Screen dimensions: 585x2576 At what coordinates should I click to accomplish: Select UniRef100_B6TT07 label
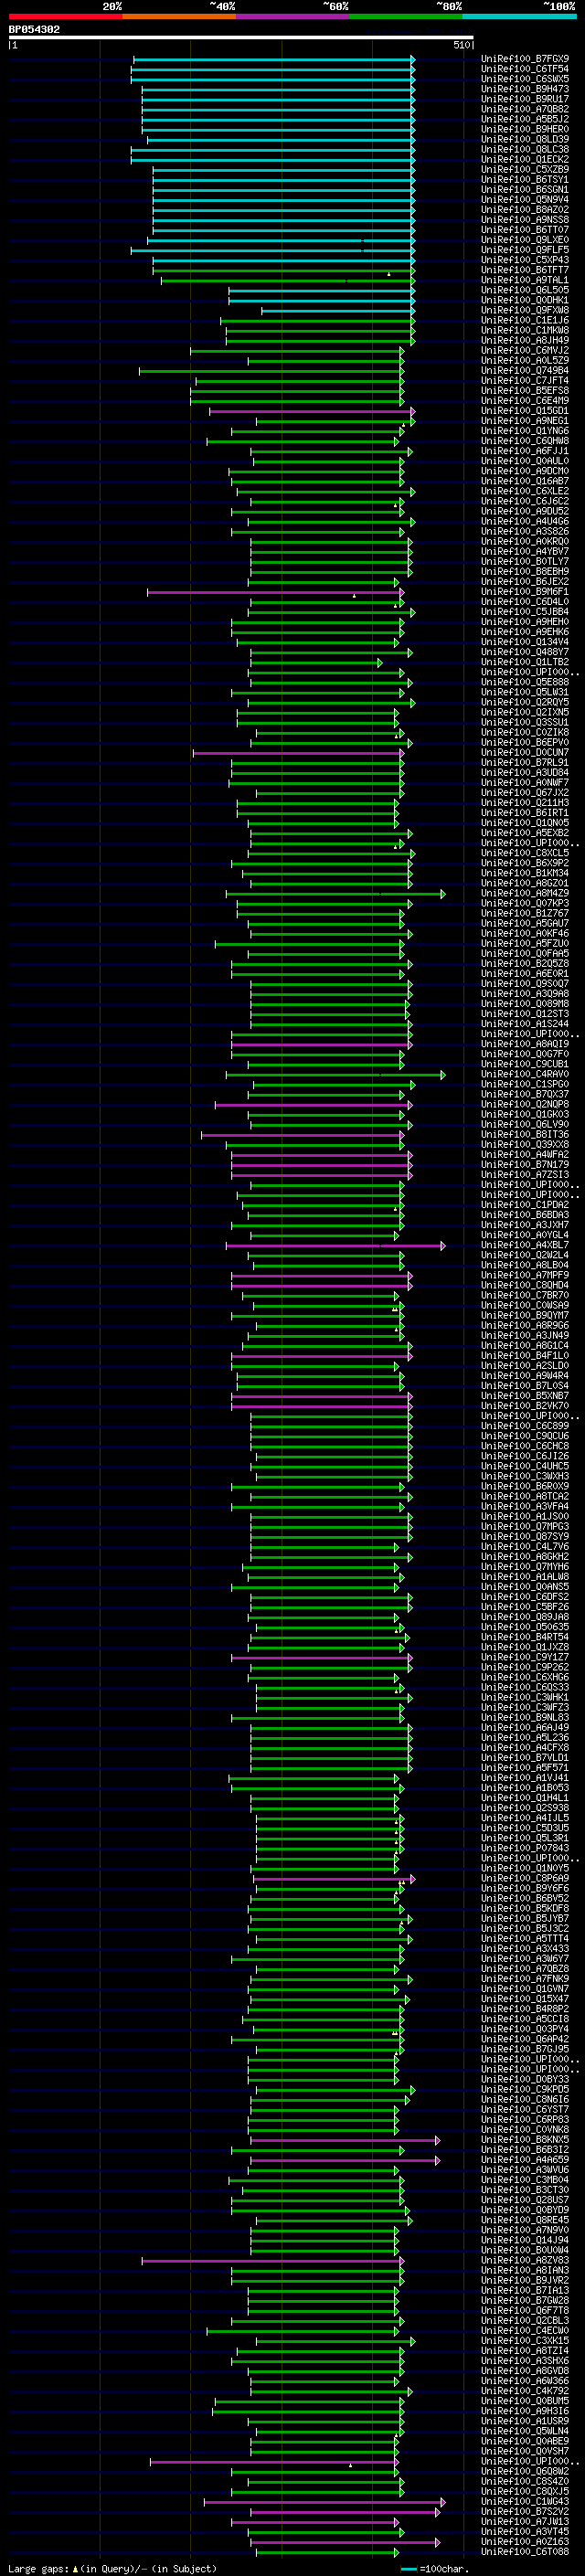tap(525, 230)
